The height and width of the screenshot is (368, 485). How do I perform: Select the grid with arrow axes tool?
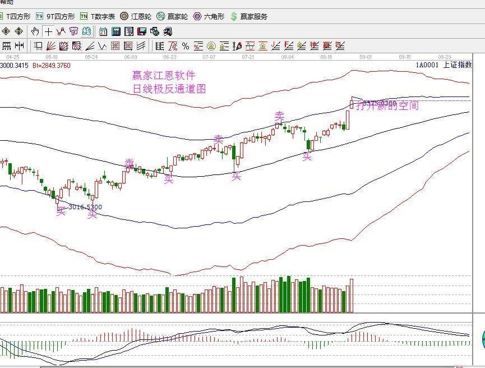(128, 47)
